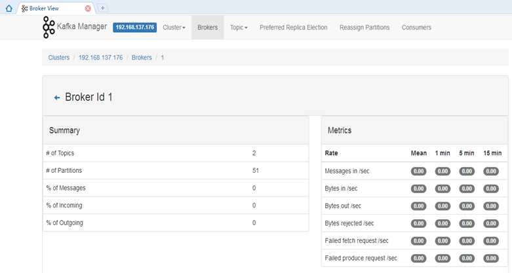Click Bytes in /sec 1 min badge
Image resolution: width=512 pixels, height=273 pixels.
tap(443, 189)
